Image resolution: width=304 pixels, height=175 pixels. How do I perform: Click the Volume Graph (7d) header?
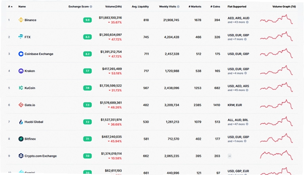point(284,7)
